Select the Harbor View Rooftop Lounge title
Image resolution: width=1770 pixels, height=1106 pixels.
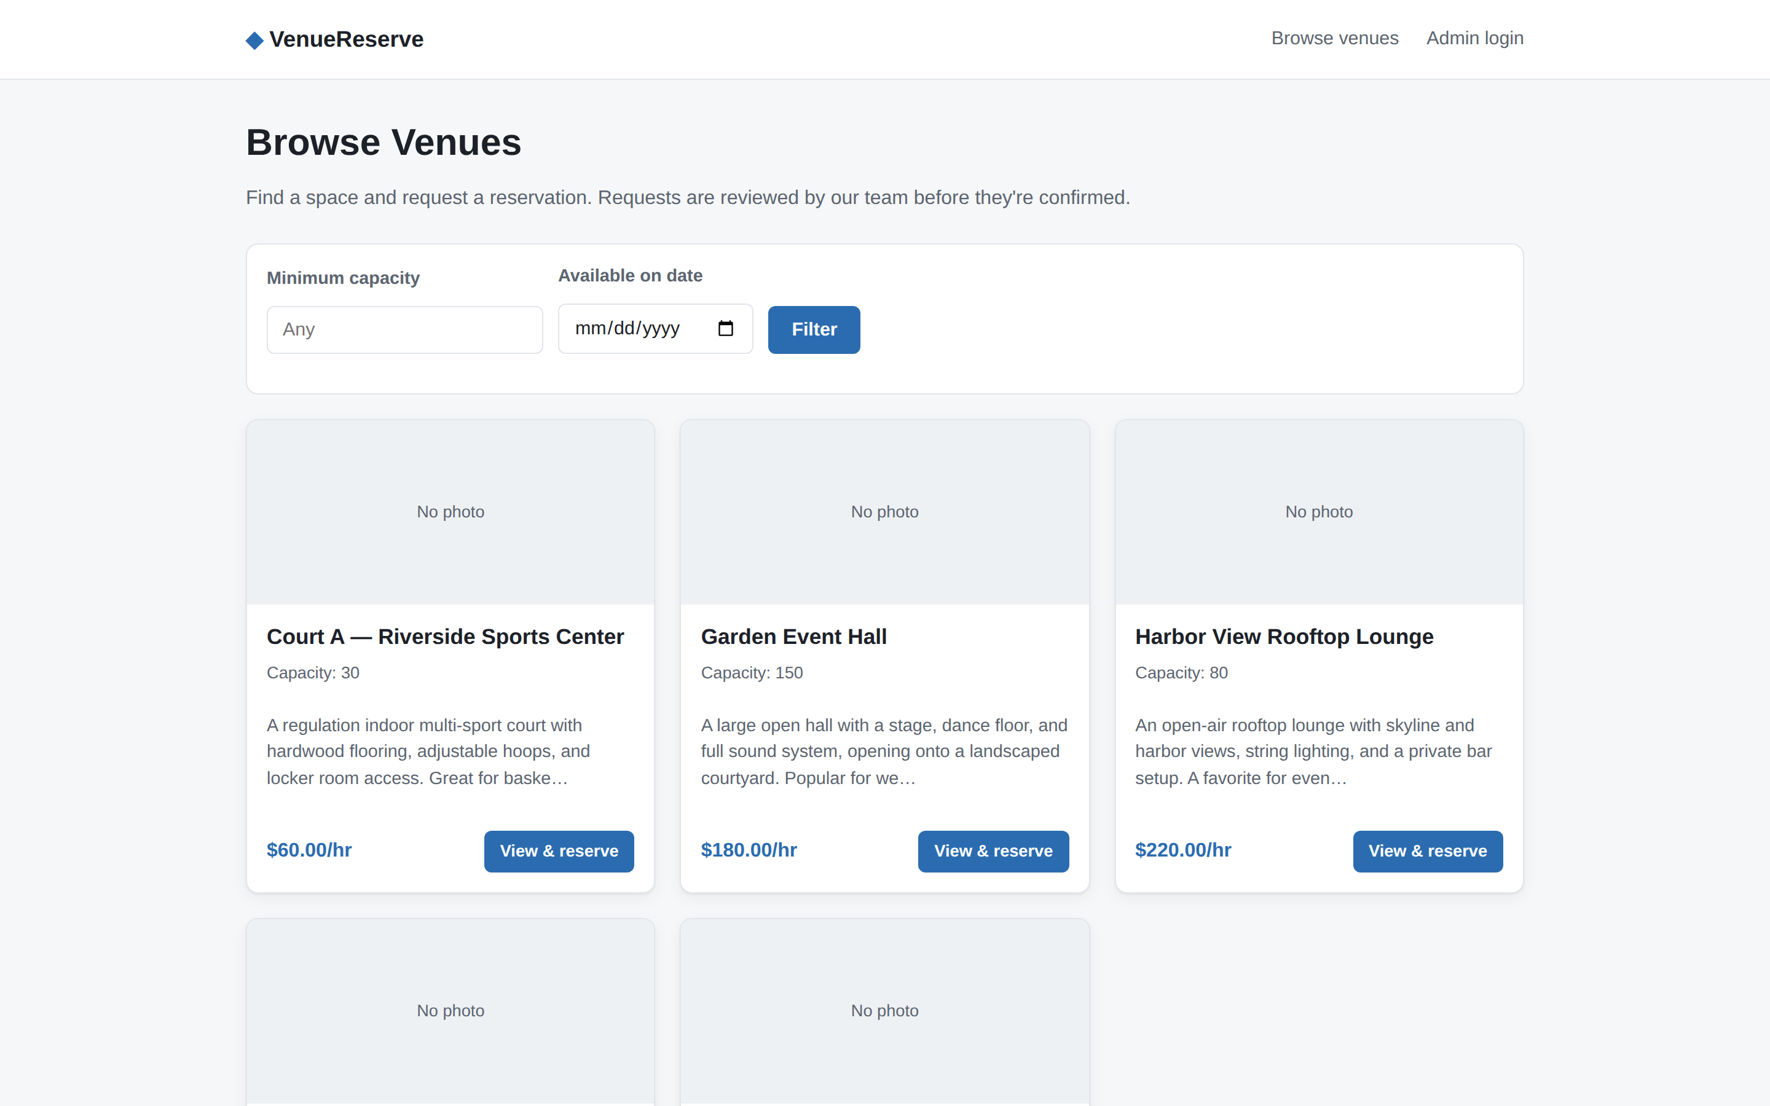click(1284, 637)
